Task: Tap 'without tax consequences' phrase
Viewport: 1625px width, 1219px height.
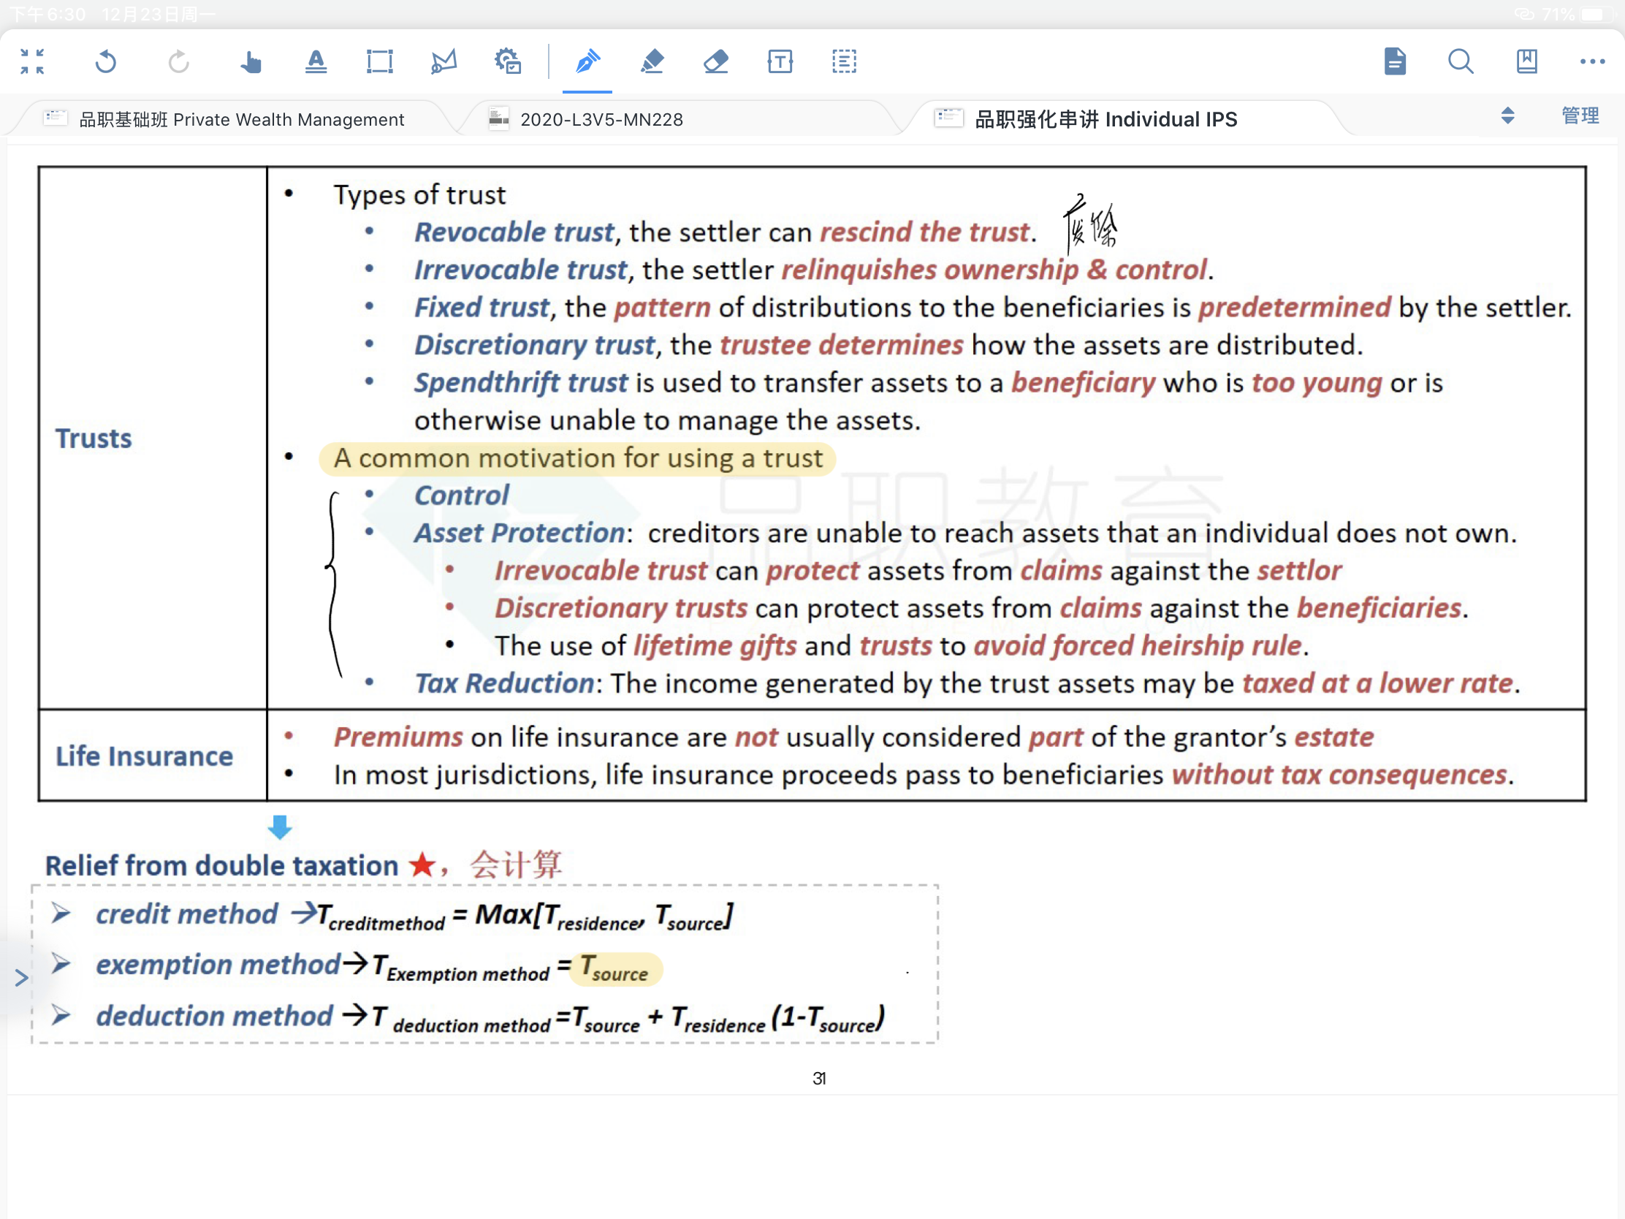Action: tap(1339, 775)
